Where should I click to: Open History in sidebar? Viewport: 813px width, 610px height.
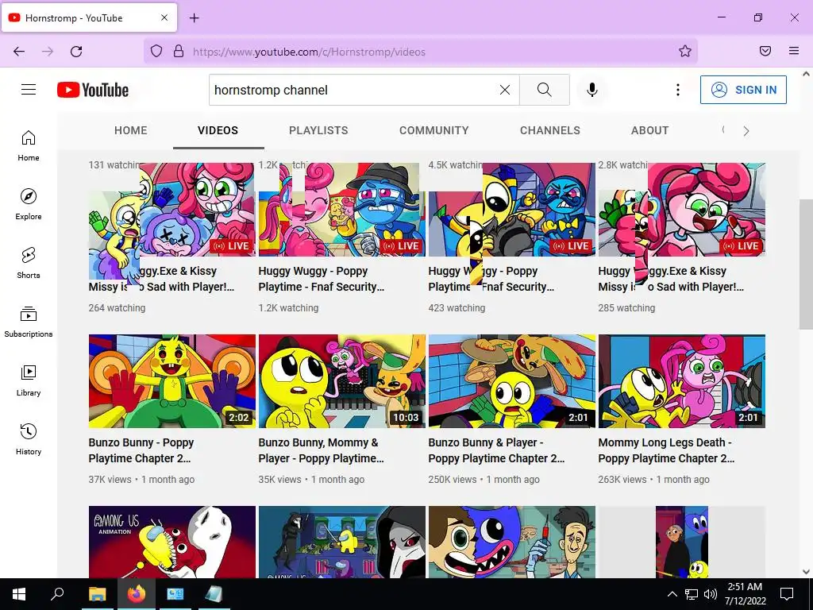click(29, 439)
